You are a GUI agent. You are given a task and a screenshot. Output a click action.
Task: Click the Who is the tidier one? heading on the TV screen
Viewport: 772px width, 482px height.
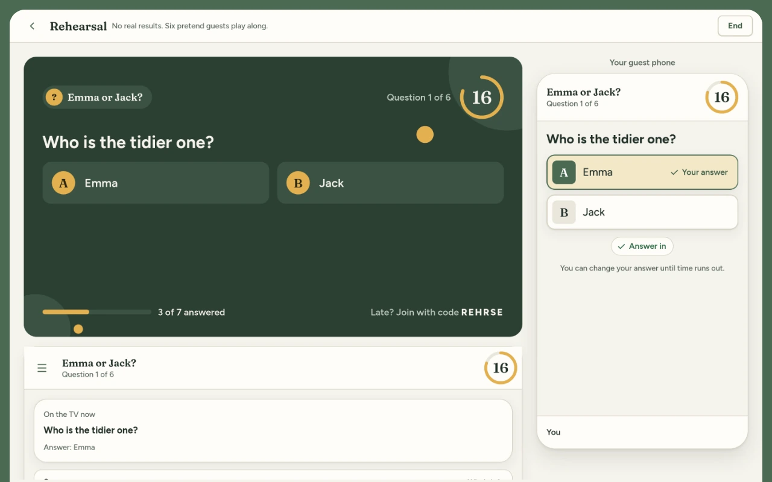point(128,143)
